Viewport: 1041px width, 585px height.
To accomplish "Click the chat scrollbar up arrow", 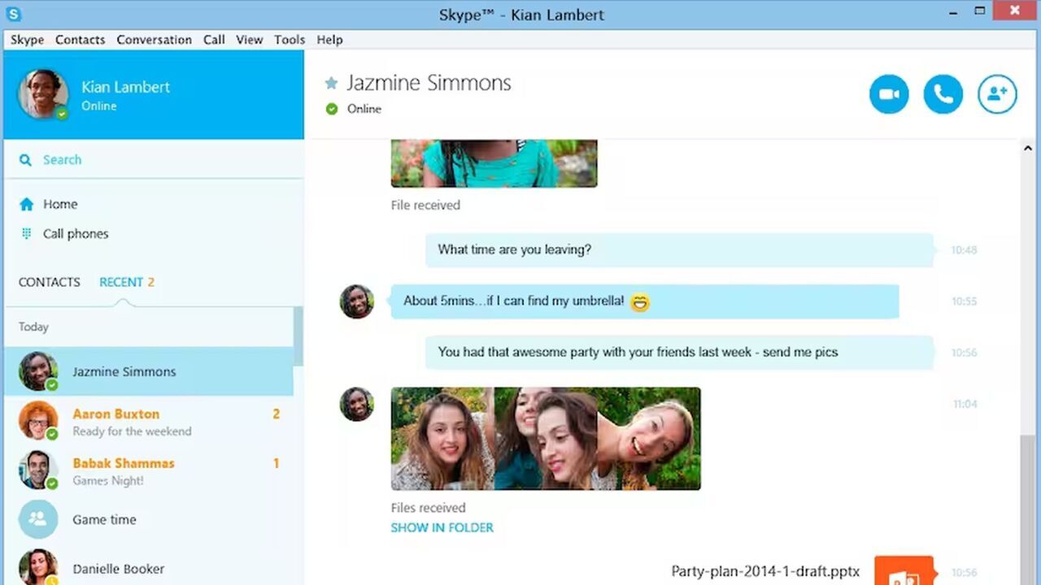I will [x=1028, y=148].
